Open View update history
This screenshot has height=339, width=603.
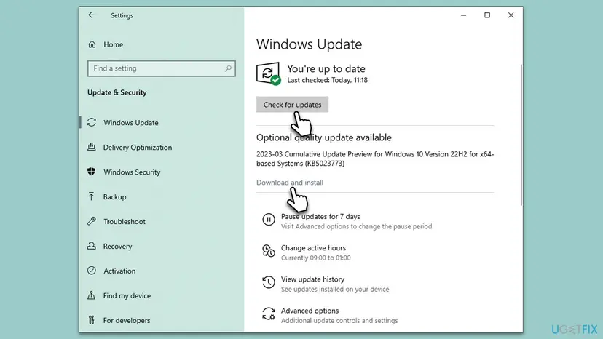tap(312, 279)
